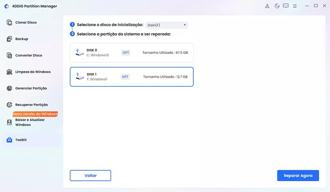330x192 pixels.
Task: Click the GPT tag on DISK 0
Action: 126,53
